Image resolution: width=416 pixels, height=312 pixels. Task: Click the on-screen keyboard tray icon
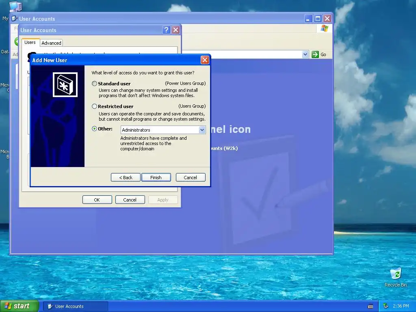[370, 306]
